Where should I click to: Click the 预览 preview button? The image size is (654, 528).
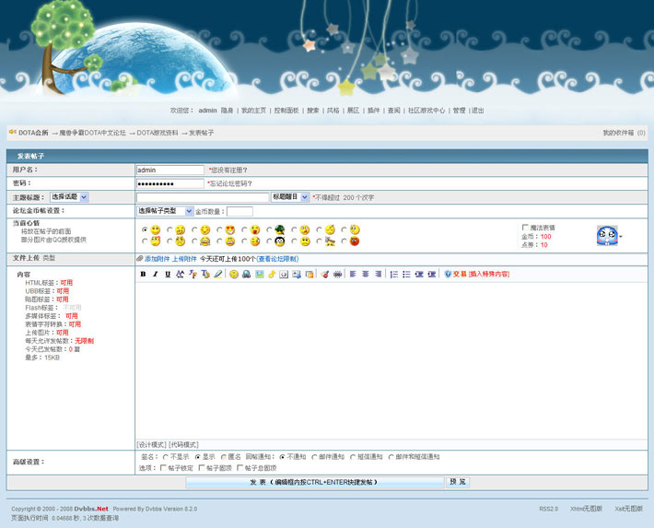pyautogui.click(x=458, y=482)
